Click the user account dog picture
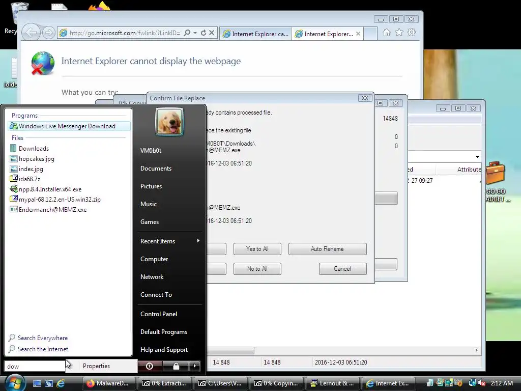521x391 pixels. [169, 122]
